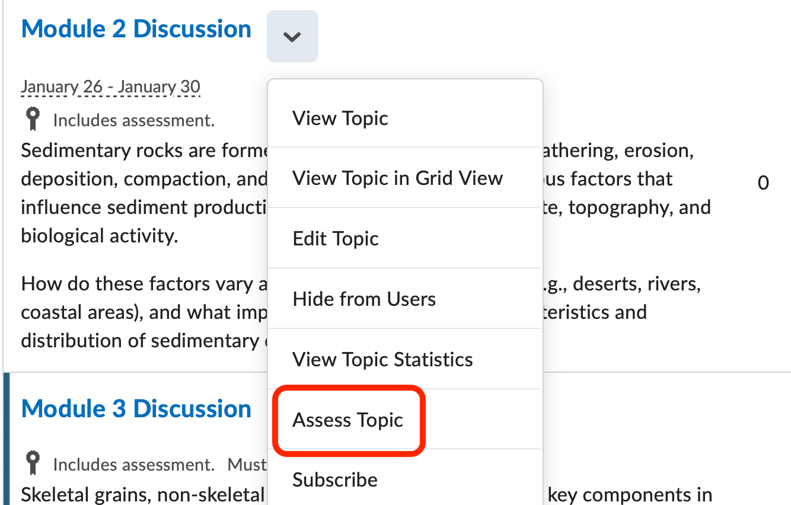This screenshot has height=505, width=791.
Task: Open the Module 3 Discussion topic link
Action: [x=136, y=408]
